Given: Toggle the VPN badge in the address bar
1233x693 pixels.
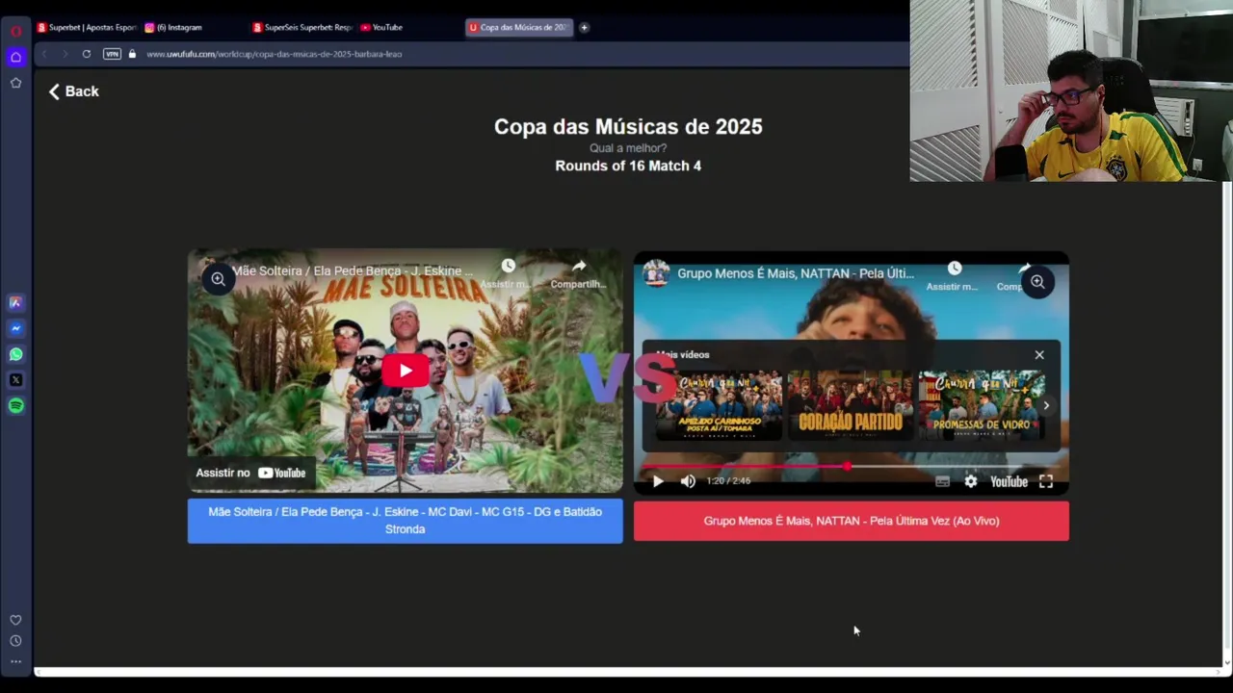Looking at the screenshot, I should point(112,54).
